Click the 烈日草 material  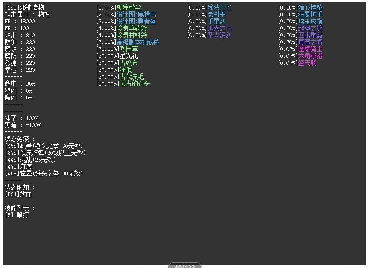[x=129, y=49]
